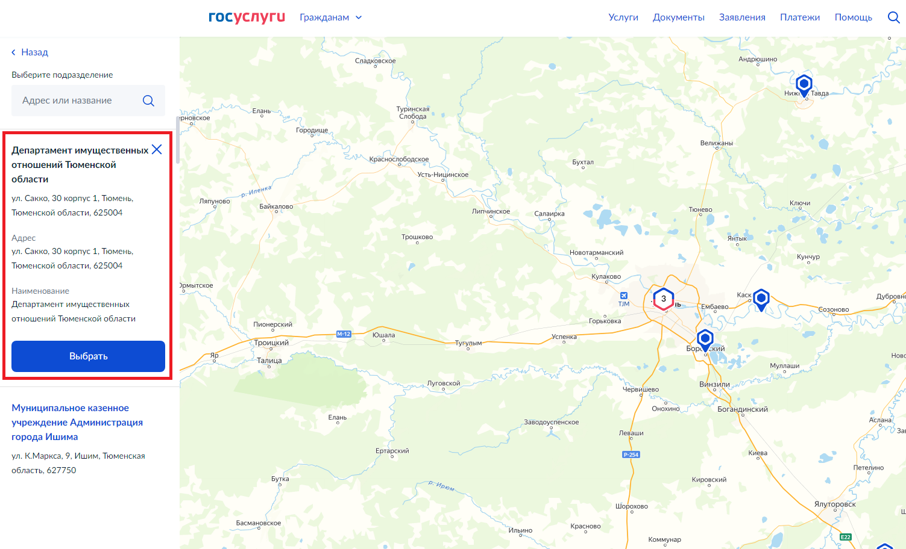Open the Помощь page
Viewport: 906px width, 549px height.
click(854, 17)
